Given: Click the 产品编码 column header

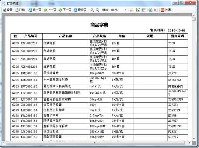Looking at the screenshot, I should click(31, 36).
